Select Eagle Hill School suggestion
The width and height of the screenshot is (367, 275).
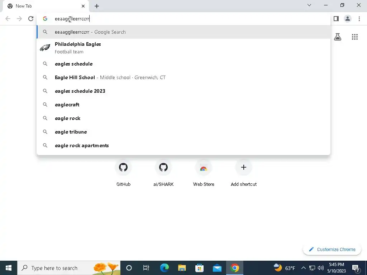point(183,77)
